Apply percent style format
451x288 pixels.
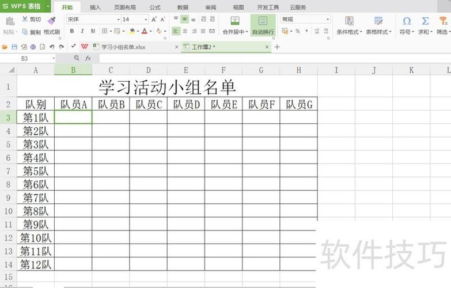point(298,31)
